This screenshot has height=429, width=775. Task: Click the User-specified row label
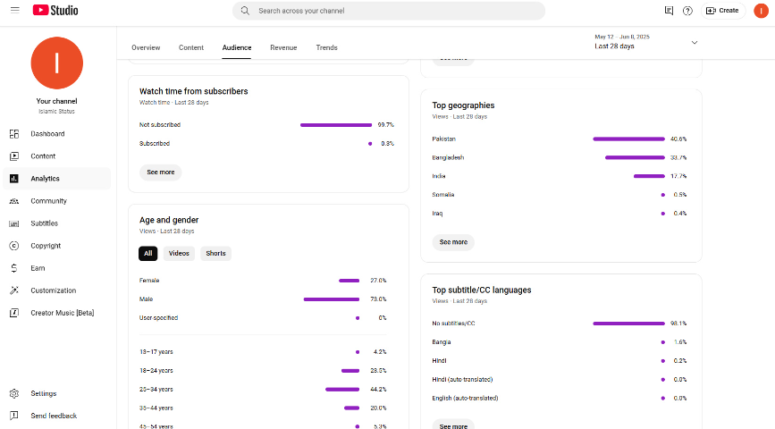tap(158, 318)
